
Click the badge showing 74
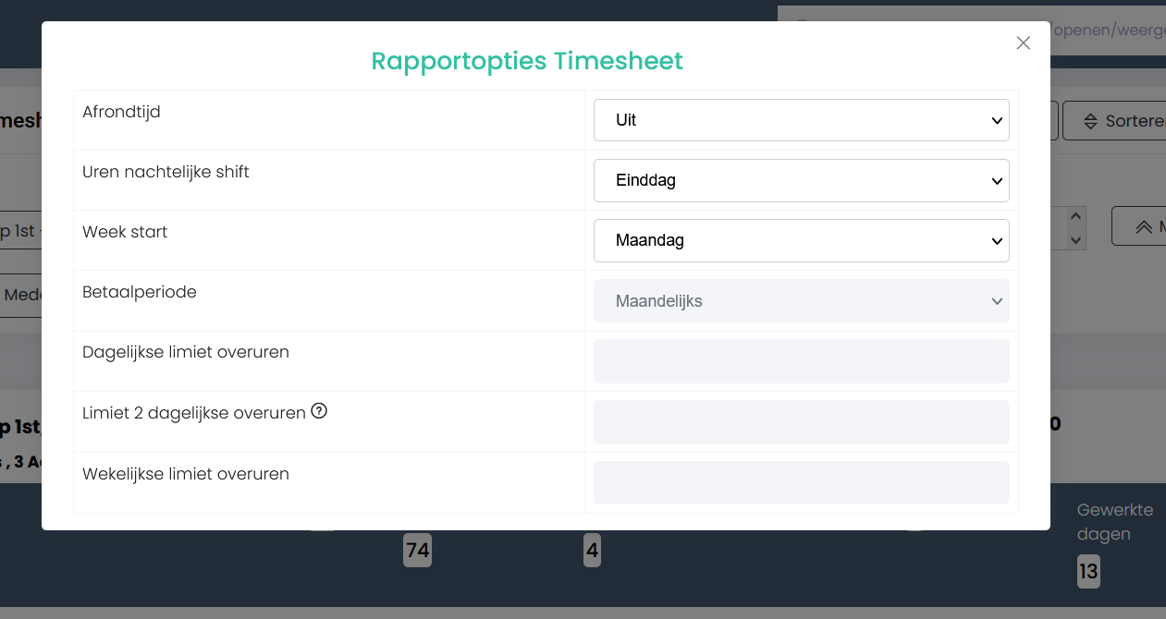pyautogui.click(x=417, y=551)
